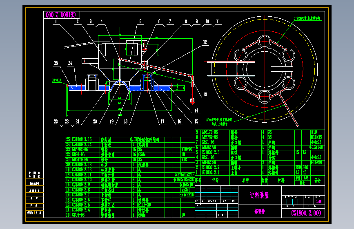The width and height of the screenshot is (354, 229).
Task: Click balloon callout number 5 above the hopper
Action: coord(140,22)
